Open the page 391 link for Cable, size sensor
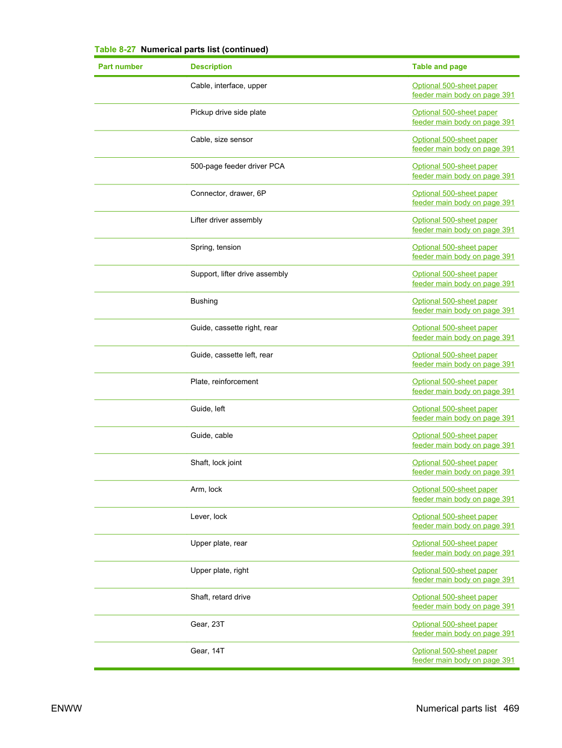 point(463,144)
